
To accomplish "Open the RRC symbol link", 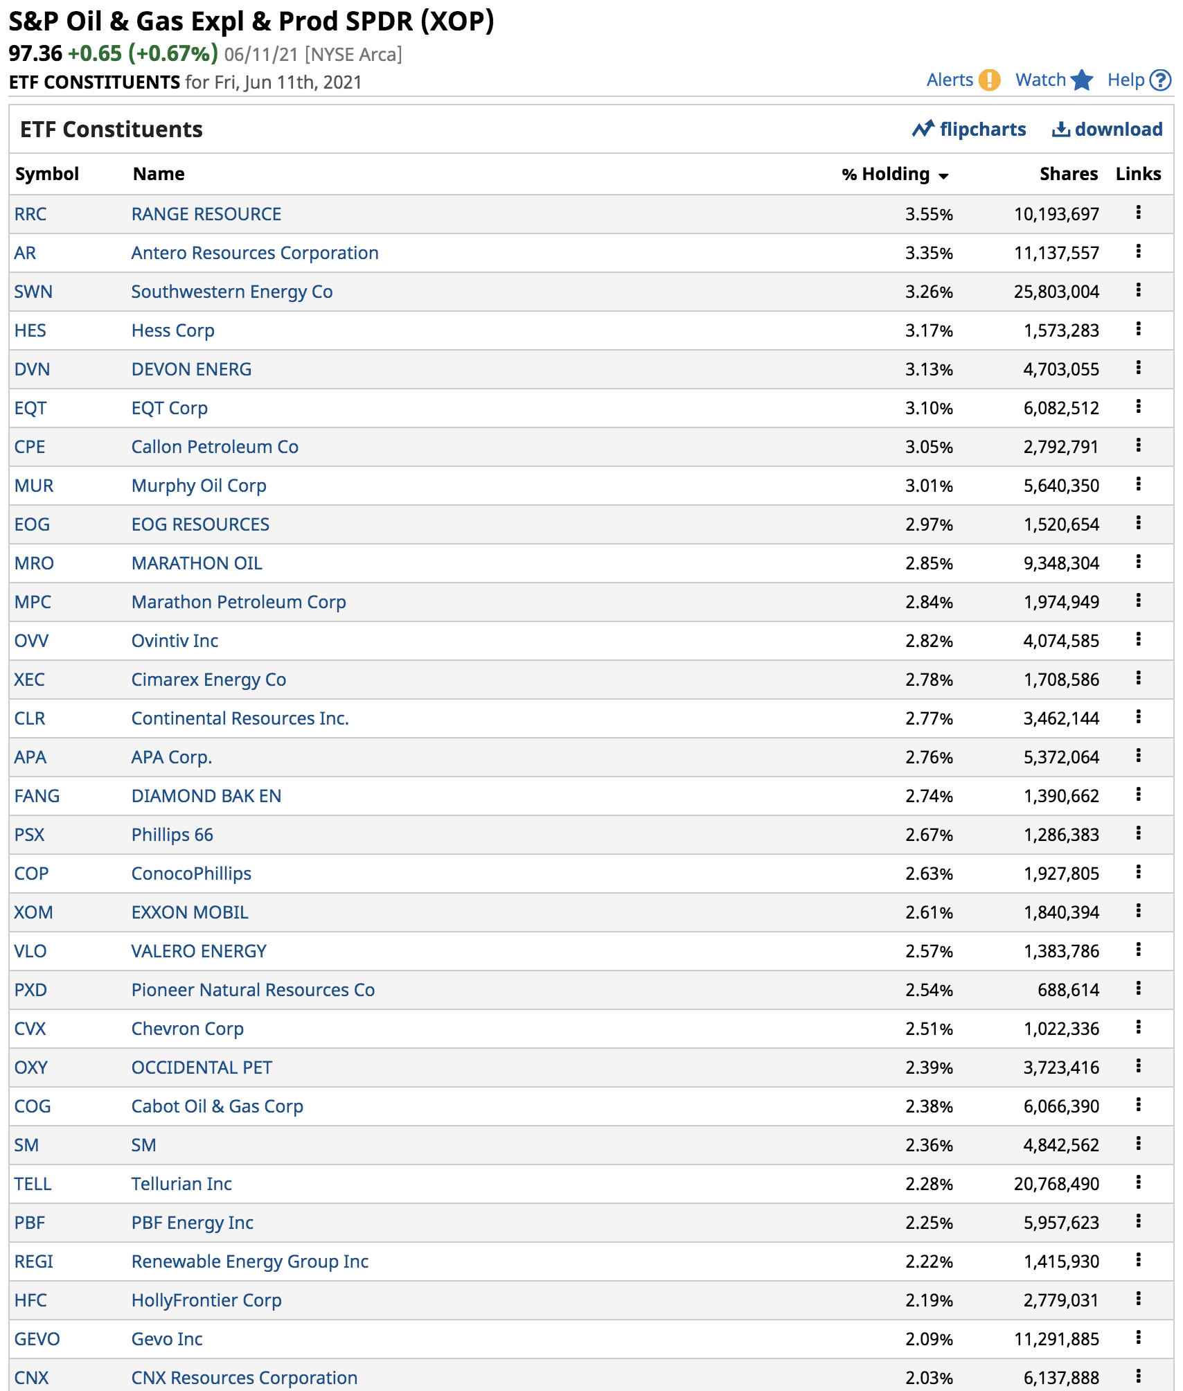I will pos(30,214).
